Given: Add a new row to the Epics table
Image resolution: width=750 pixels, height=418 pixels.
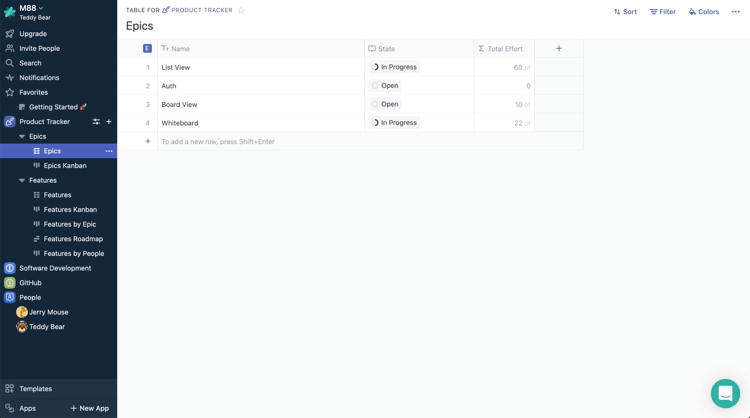Looking at the screenshot, I should 148,141.
